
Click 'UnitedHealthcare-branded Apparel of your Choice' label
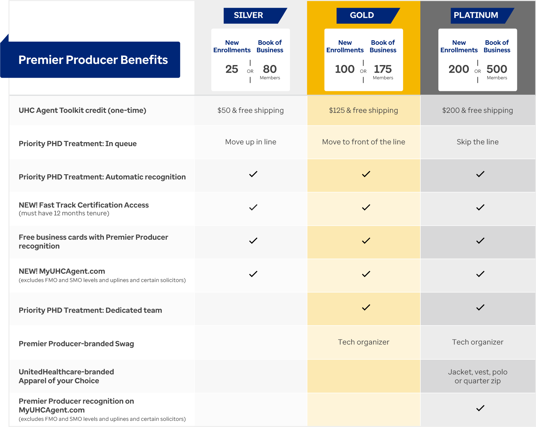[x=66, y=376]
